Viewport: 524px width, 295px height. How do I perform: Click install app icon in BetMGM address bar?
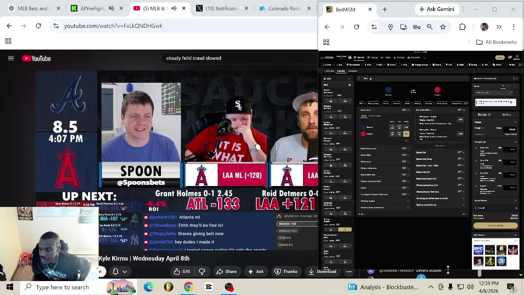coord(404,27)
